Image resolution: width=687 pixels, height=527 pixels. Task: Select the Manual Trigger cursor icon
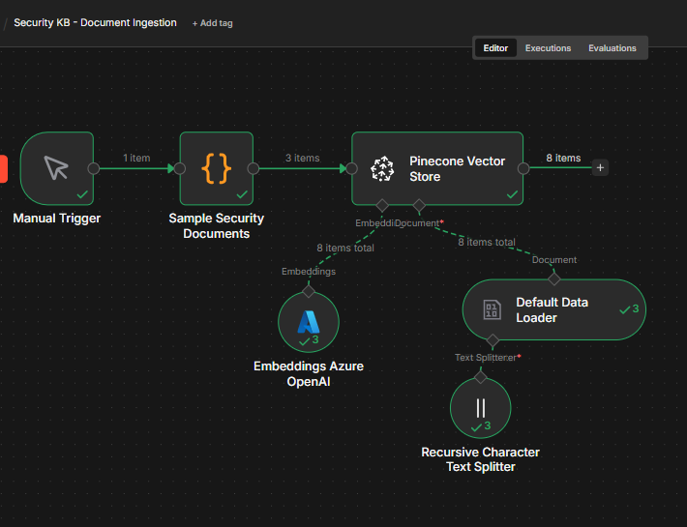[x=56, y=168]
